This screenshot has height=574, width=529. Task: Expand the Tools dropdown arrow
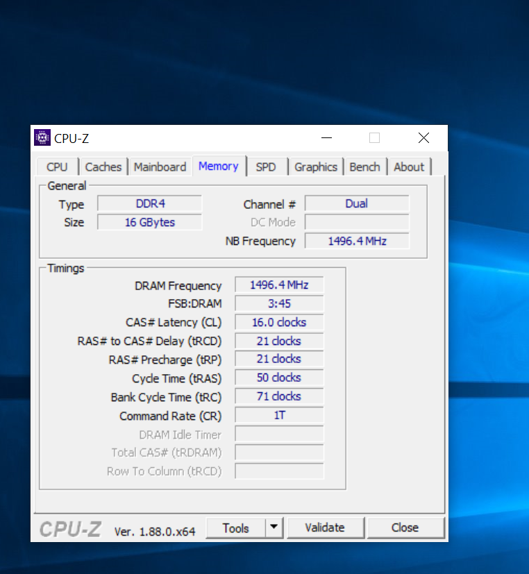[274, 527]
